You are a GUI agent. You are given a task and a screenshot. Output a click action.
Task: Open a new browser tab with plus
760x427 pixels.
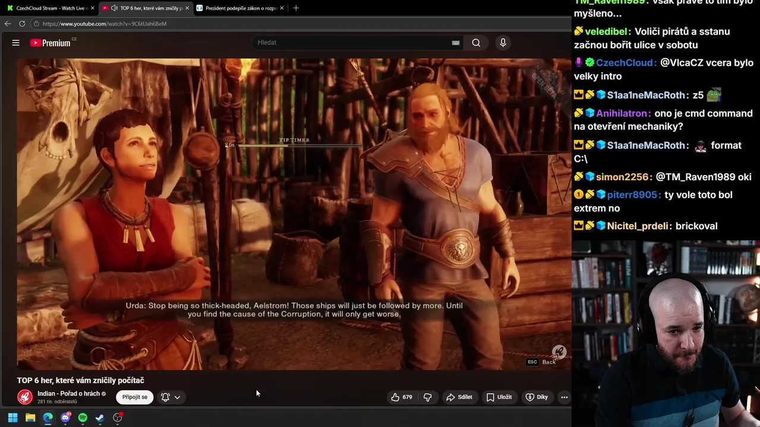click(x=296, y=8)
